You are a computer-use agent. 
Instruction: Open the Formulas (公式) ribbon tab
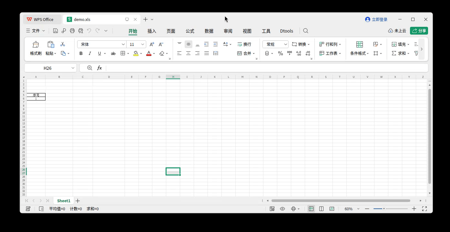pyautogui.click(x=190, y=31)
